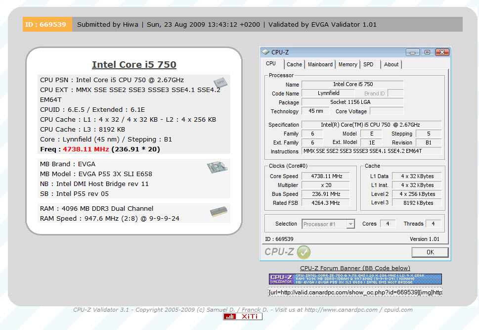Click the Cores count field

(x=388, y=224)
